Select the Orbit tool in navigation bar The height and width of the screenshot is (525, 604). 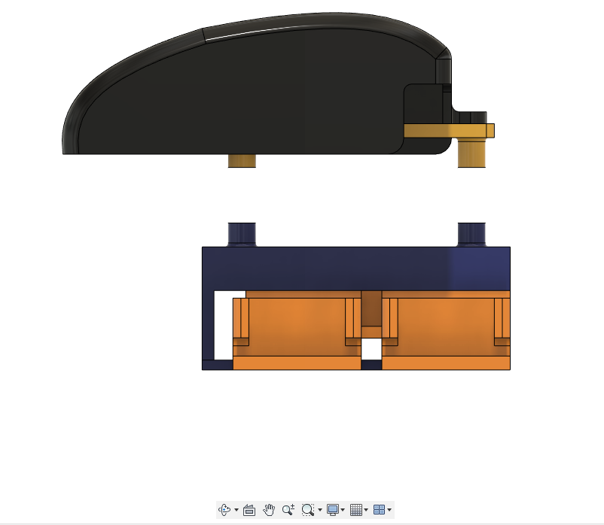pyautogui.click(x=224, y=510)
